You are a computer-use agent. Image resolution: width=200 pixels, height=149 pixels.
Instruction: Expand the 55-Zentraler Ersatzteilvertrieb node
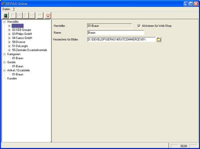[9, 50]
